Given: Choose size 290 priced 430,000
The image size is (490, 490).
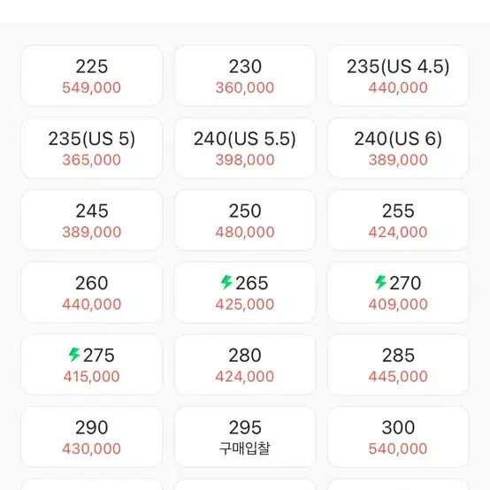Looking at the screenshot, I should (x=92, y=437).
